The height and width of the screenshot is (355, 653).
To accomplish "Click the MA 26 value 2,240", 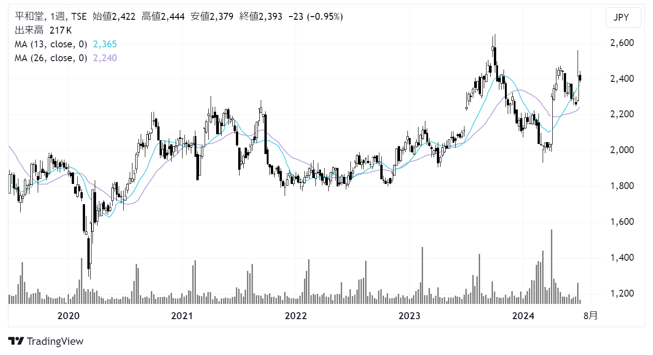I will pyautogui.click(x=105, y=58).
